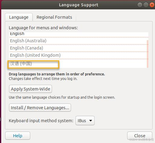
Task: Select the 汉语 (中国) language entry
Action: click(x=78, y=64)
